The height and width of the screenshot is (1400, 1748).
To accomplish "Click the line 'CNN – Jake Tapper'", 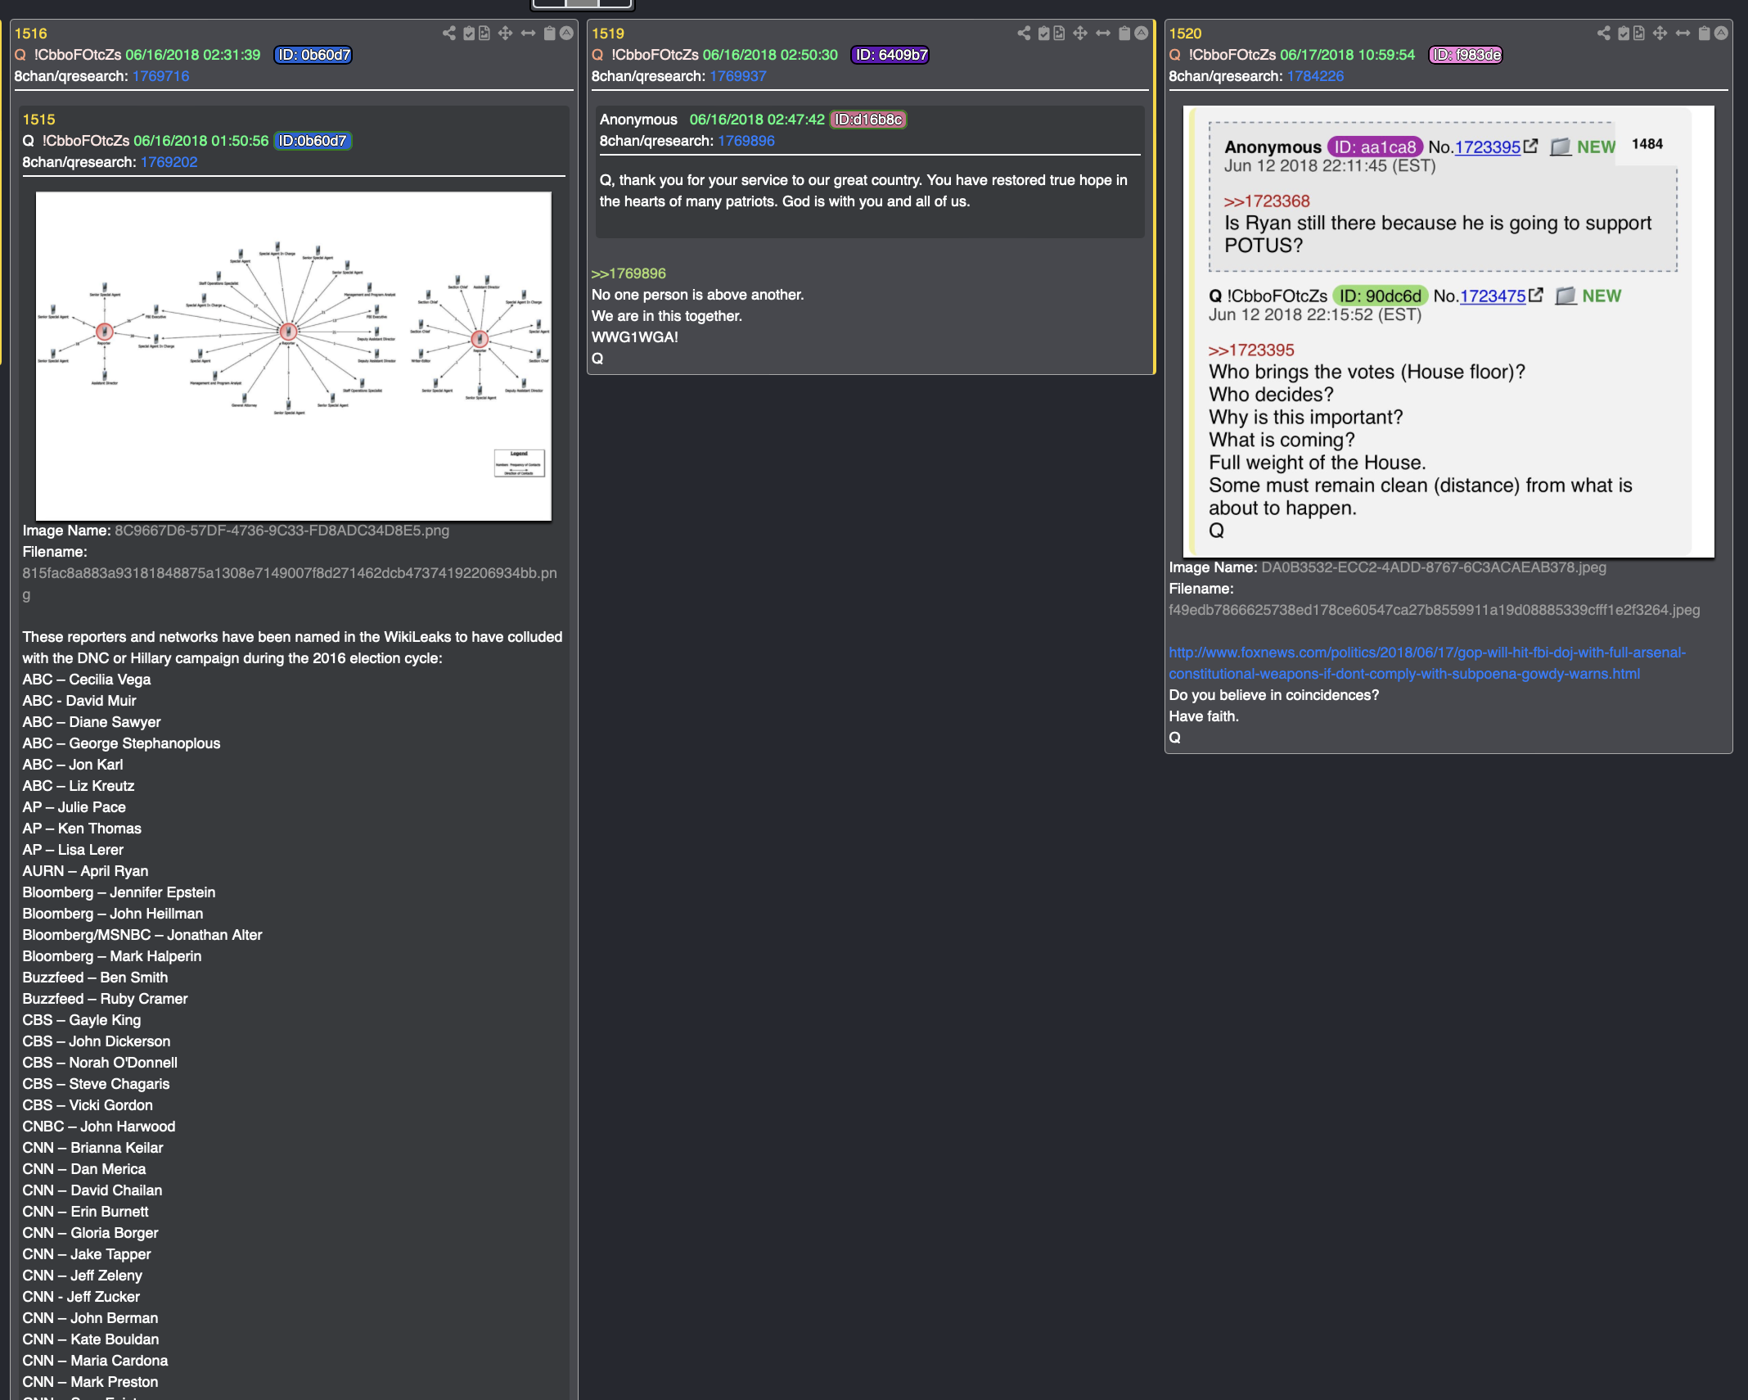I will click(87, 1254).
